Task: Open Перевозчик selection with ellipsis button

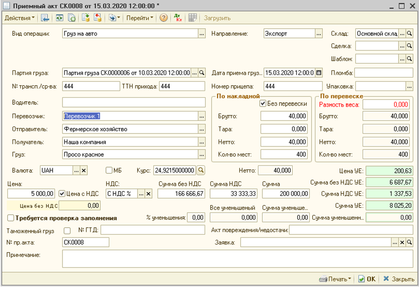Action: point(202,116)
